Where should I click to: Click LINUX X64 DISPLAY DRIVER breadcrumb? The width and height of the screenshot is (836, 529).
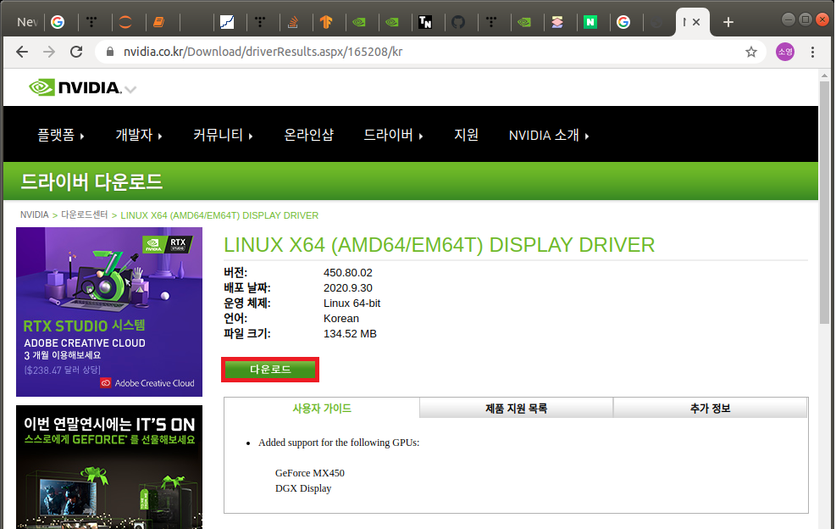(219, 215)
